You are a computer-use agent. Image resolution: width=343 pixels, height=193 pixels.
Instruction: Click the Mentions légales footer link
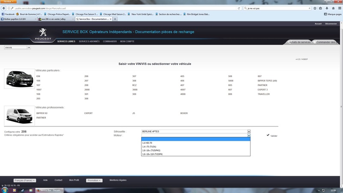(118, 180)
